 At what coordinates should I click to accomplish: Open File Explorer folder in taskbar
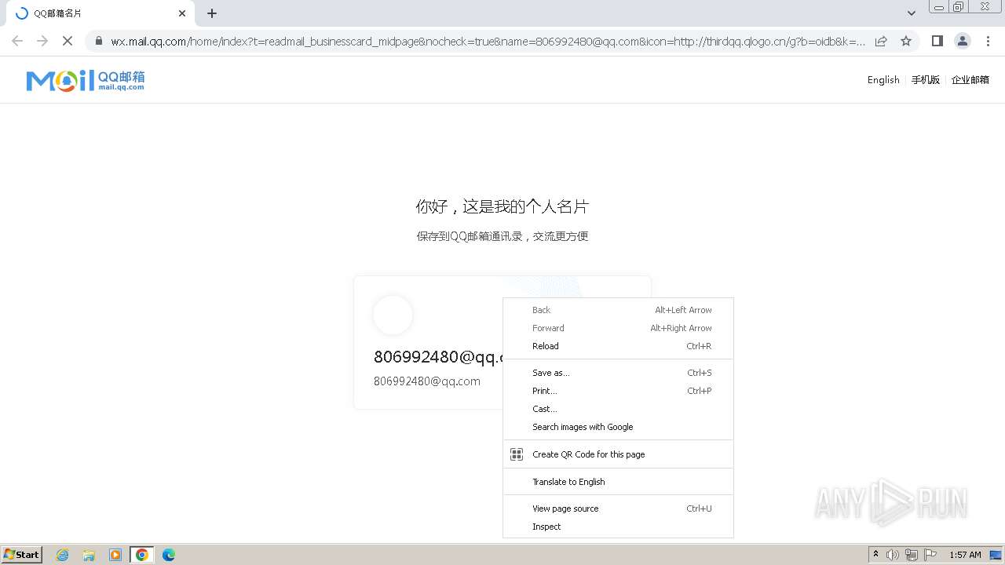(89, 555)
